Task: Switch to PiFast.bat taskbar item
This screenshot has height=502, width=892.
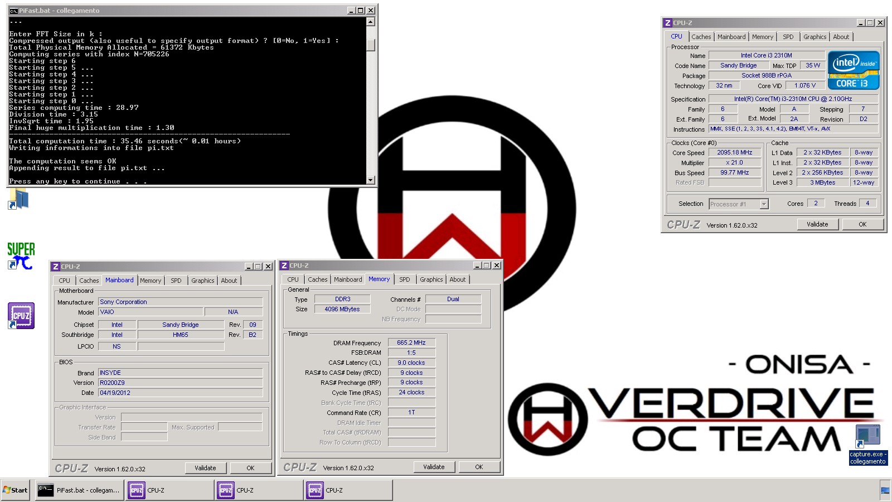Action: point(79,490)
